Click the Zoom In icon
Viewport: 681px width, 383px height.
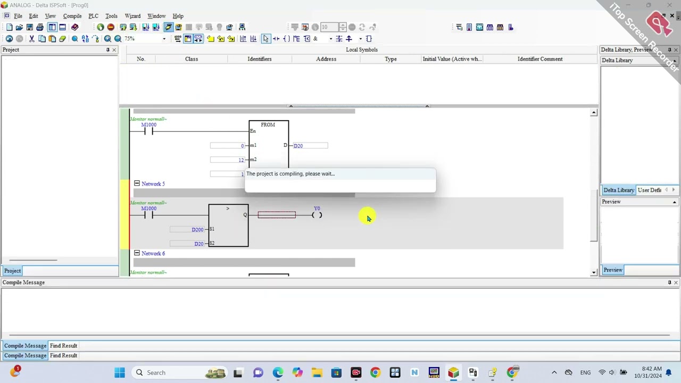pyautogui.click(x=107, y=39)
